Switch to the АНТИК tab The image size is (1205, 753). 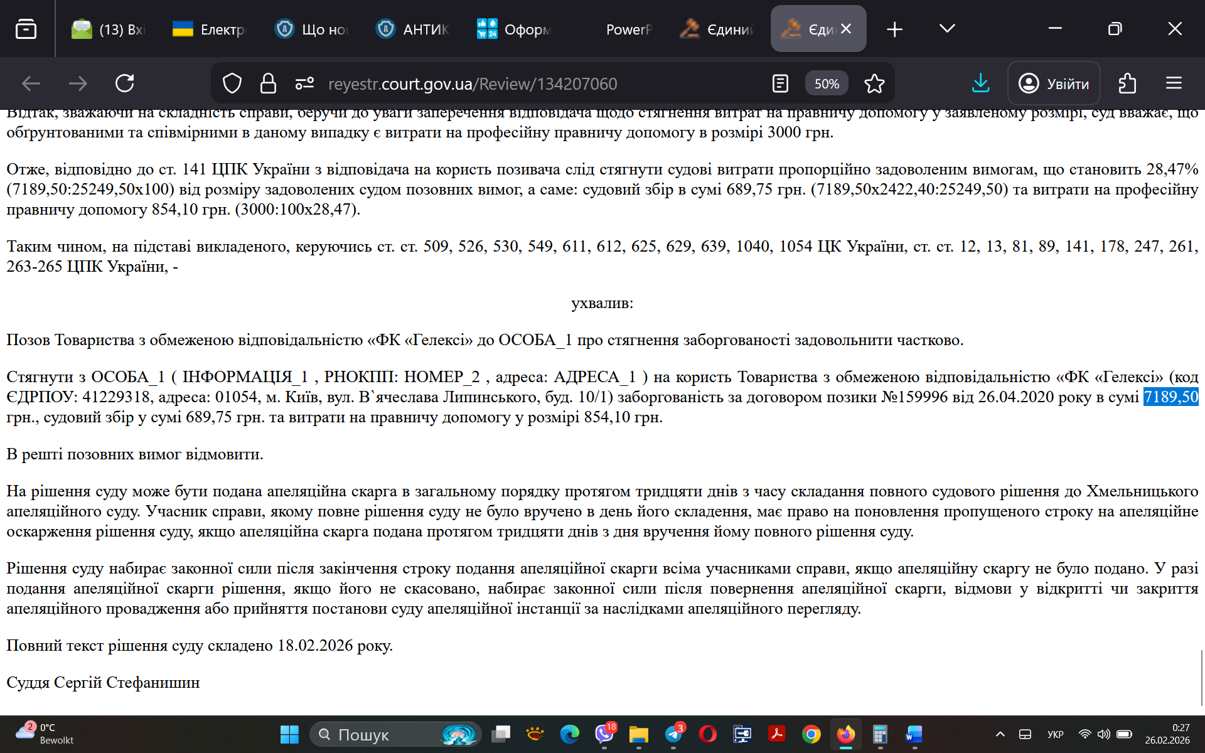[x=413, y=29]
